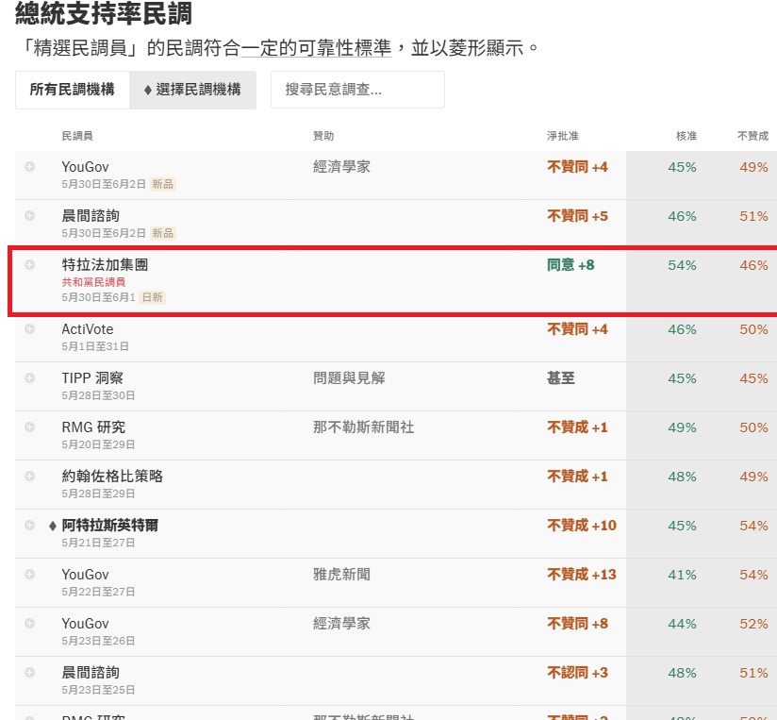The width and height of the screenshot is (777, 720).
Task: Click plus icon for 晨間諮詢 5月23日至25日
Action: (x=30, y=672)
